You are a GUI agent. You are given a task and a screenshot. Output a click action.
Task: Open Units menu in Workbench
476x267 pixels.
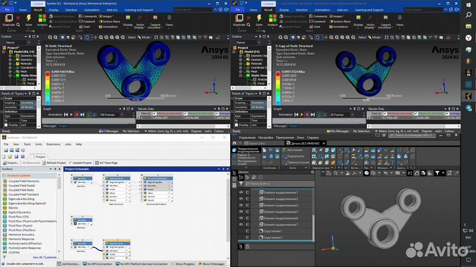click(38, 144)
